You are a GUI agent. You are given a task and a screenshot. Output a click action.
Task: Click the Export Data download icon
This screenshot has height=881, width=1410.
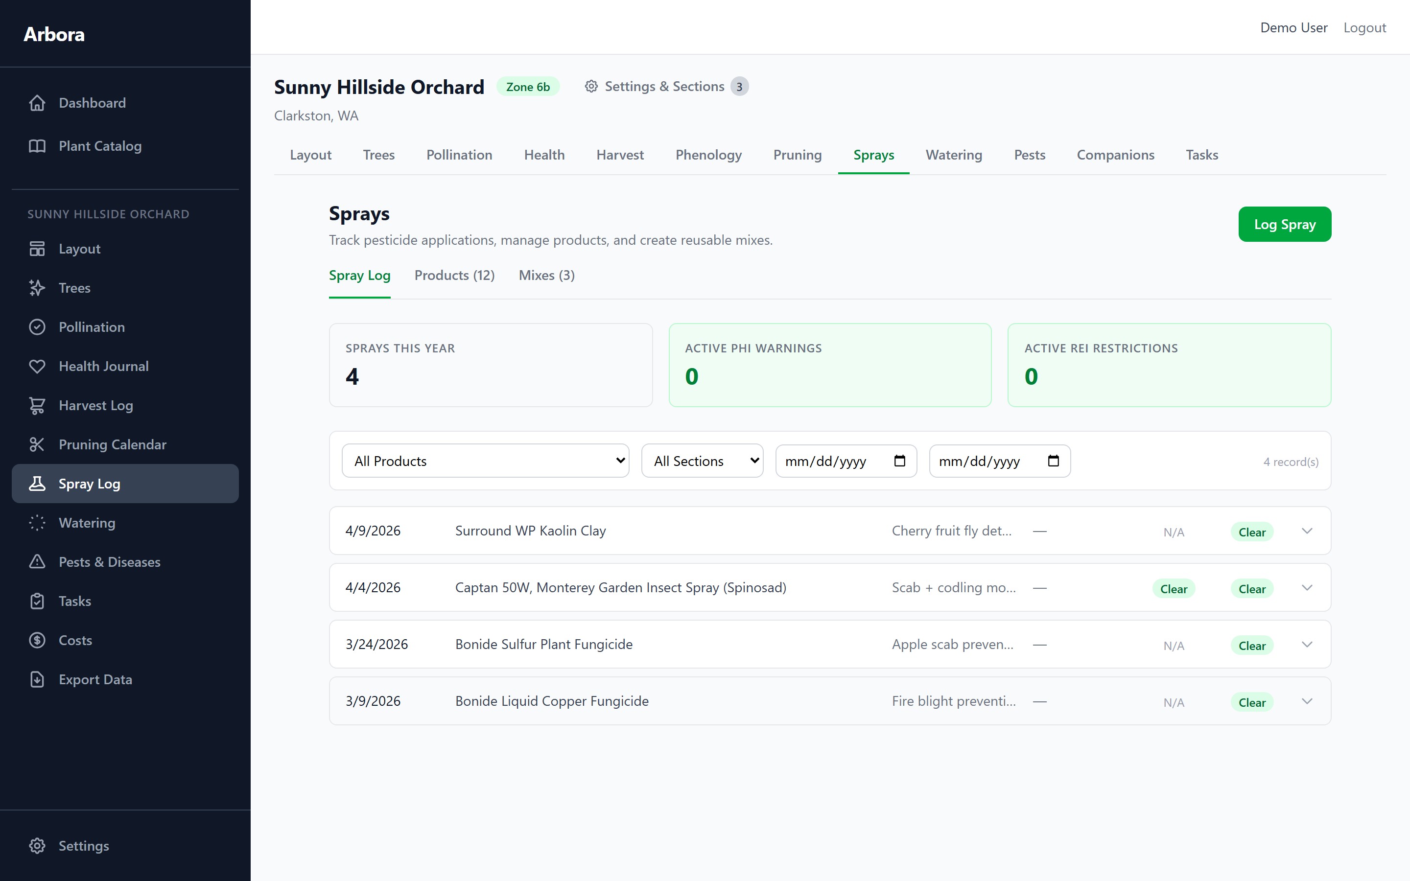tap(37, 679)
